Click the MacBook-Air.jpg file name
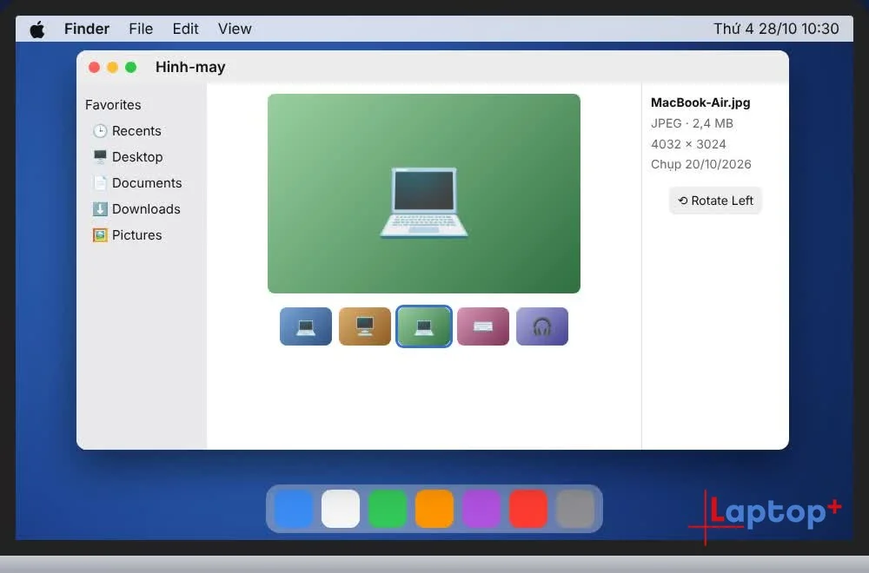 (700, 102)
